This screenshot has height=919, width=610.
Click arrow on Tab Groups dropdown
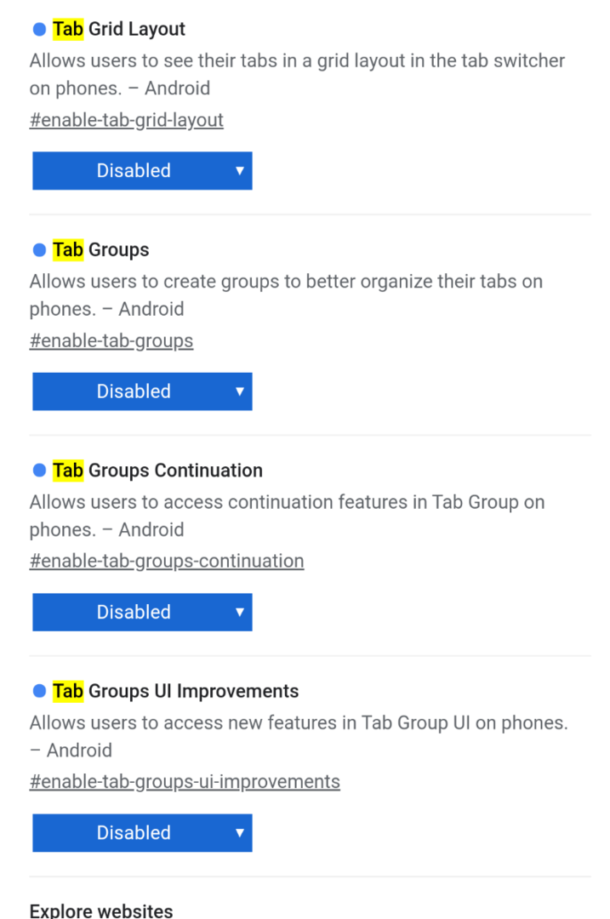point(240,391)
